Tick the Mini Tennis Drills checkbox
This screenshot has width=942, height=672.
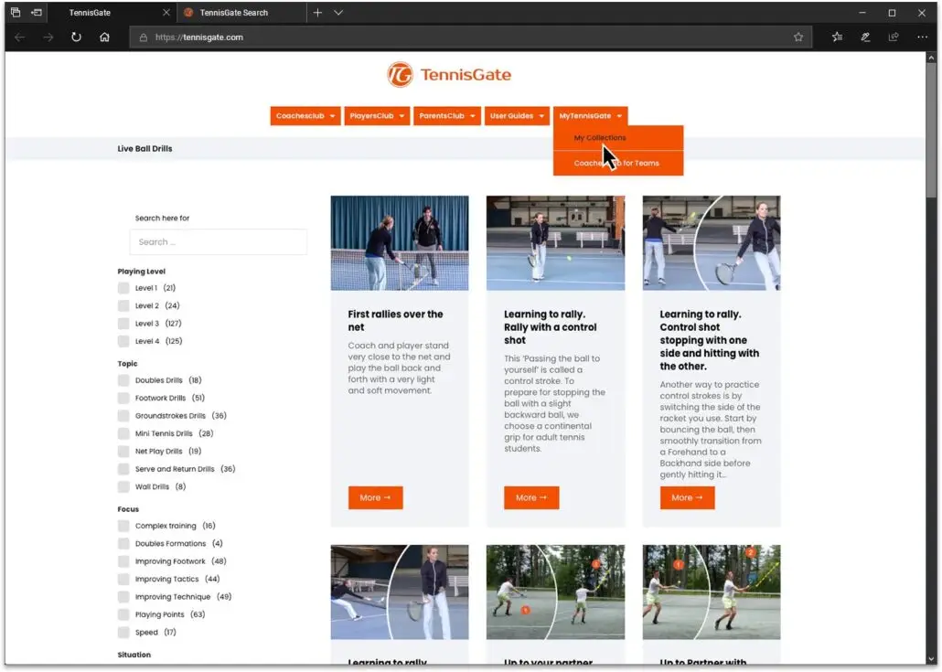[123, 433]
